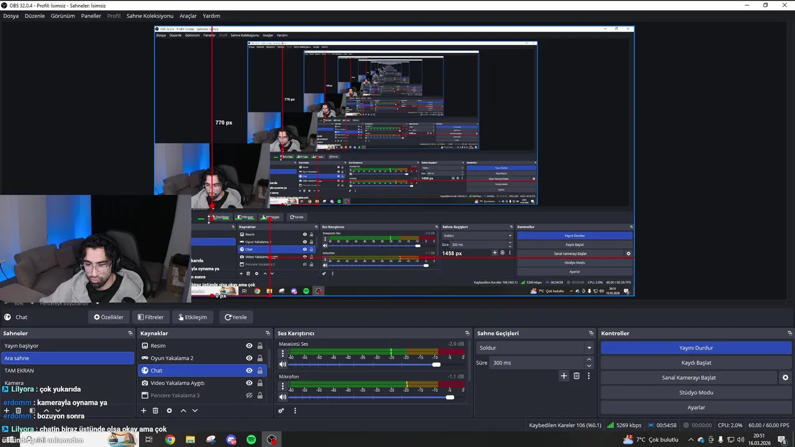This screenshot has width=795, height=447.
Task: Open the Görünüm menu
Action: coord(63,16)
